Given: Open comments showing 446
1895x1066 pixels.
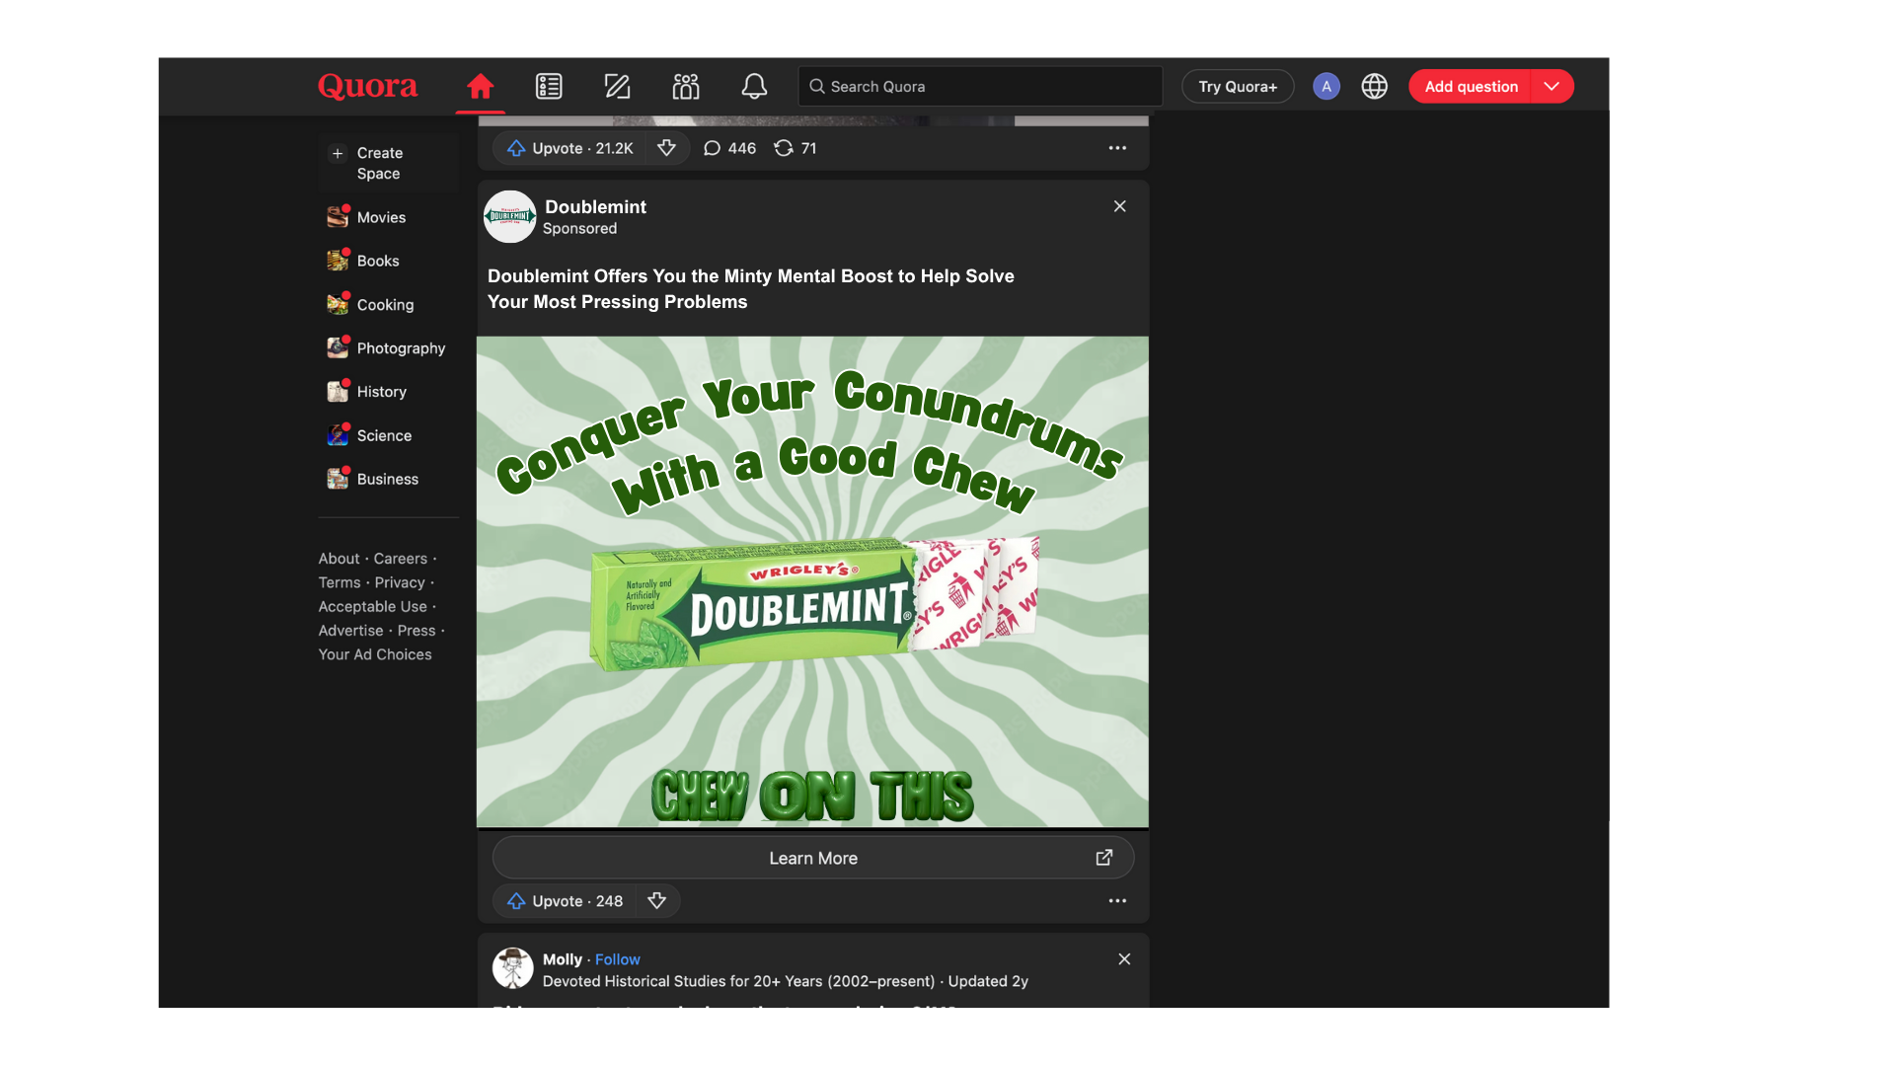Looking at the screenshot, I should click(729, 148).
